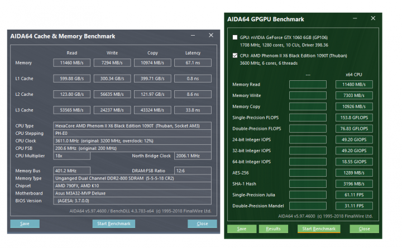Click Memory Type field Unganged Dual Channel DDR2-800
402x248 pixels.
[132, 178]
